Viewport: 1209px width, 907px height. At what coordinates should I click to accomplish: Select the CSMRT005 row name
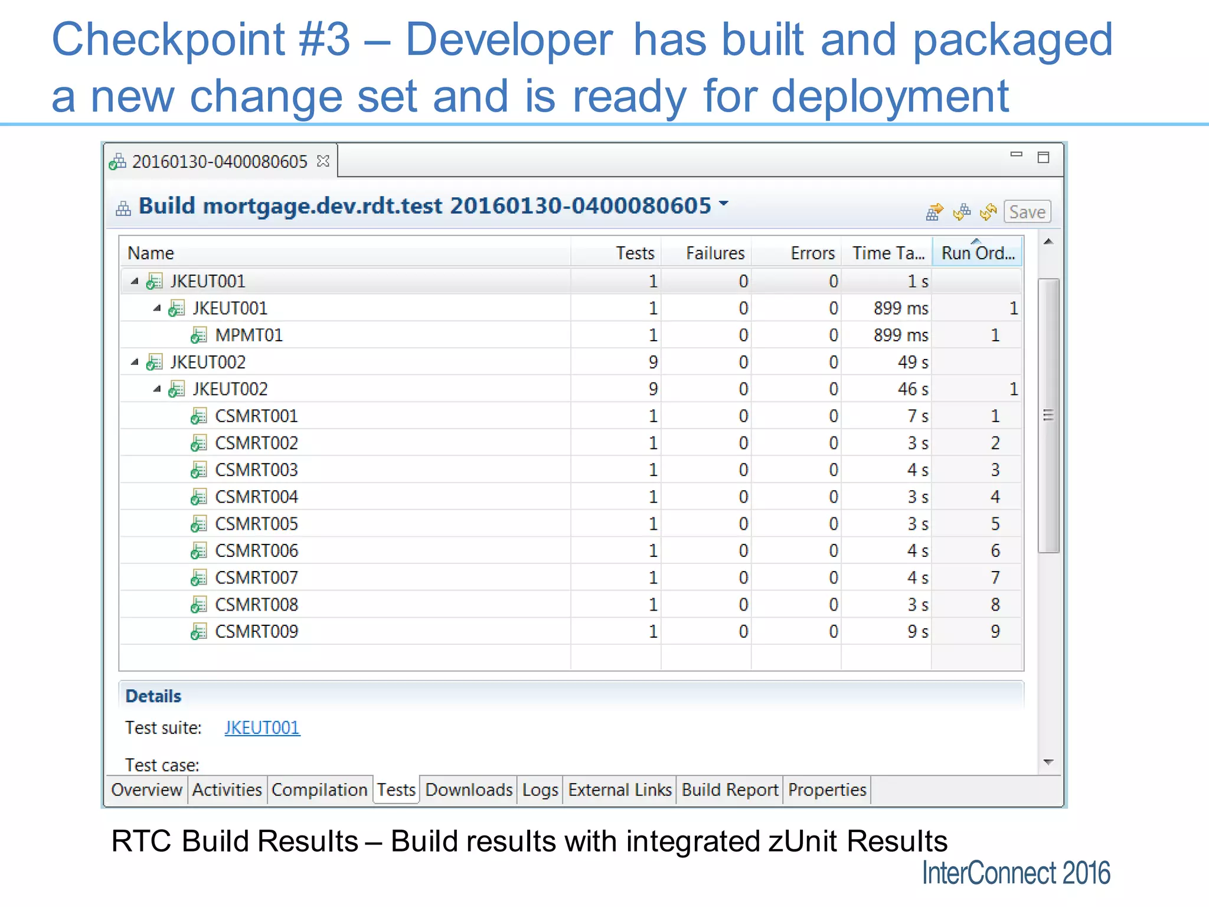click(257, 524)
